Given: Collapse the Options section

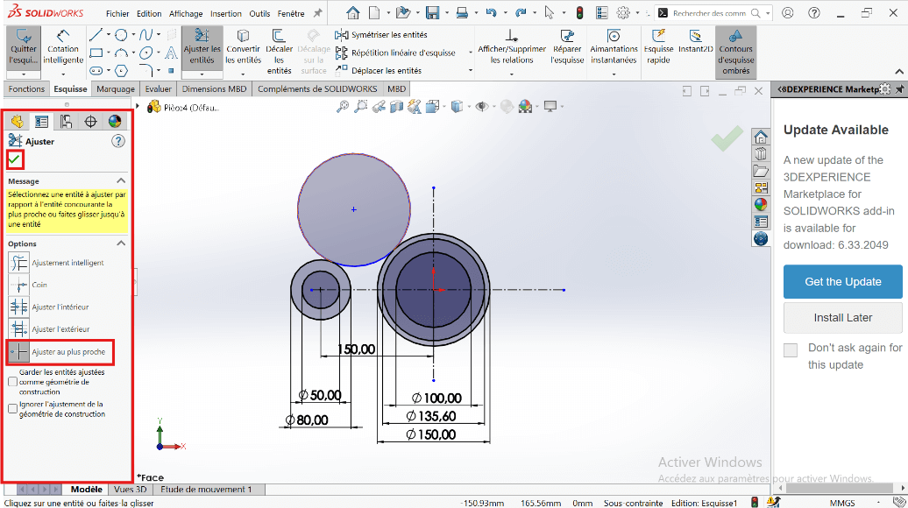Looking at the screenshot, I should (121, 243).
